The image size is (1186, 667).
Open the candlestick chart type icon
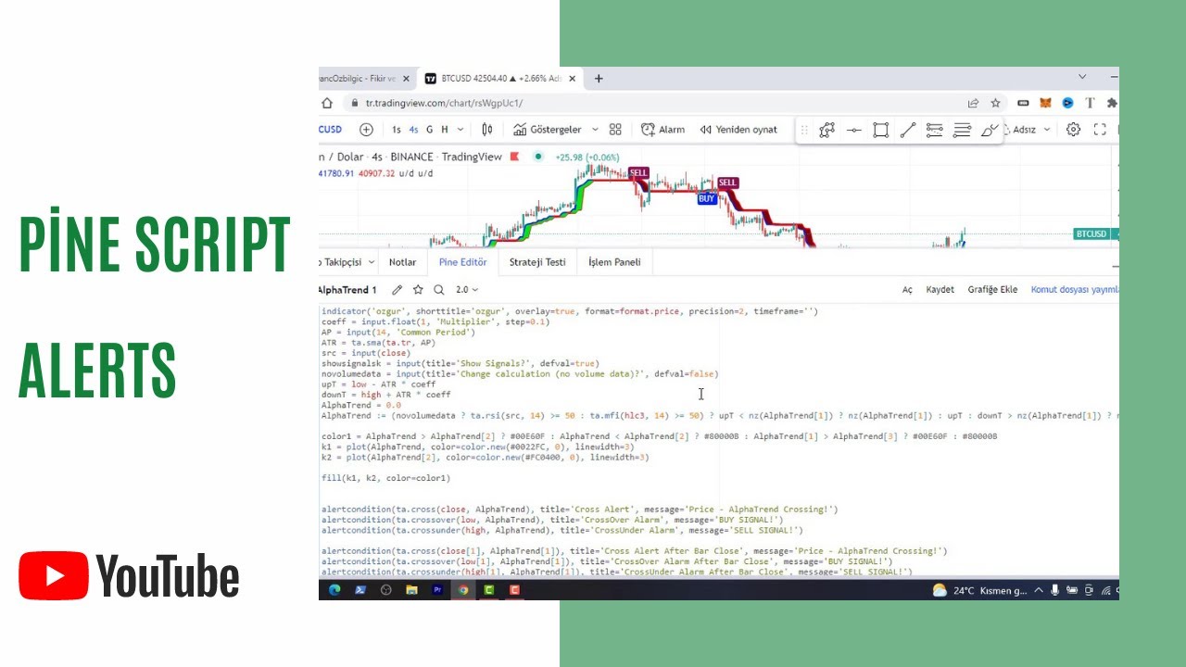coord(487,130)
